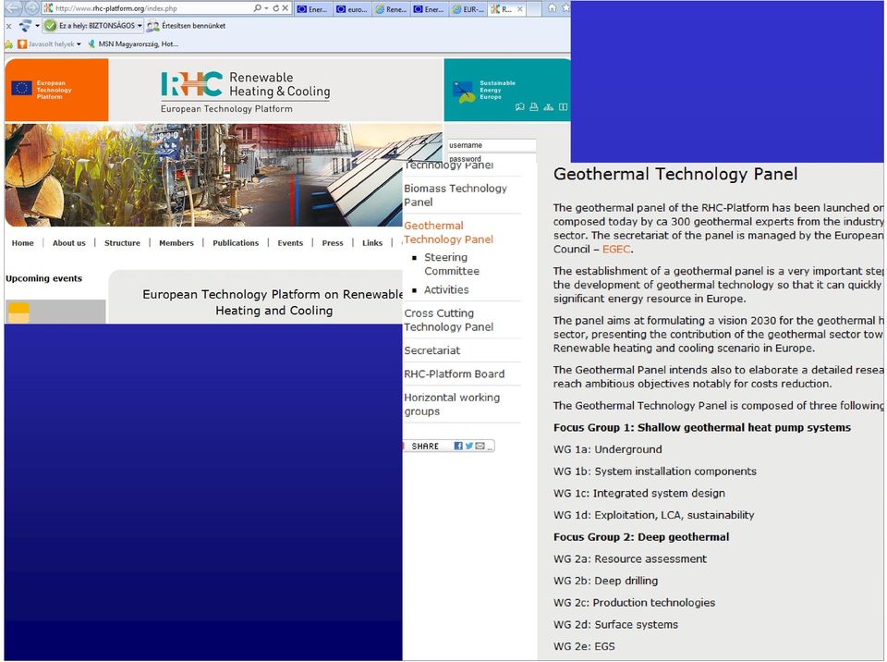Click the blue network signal toolbar icon

pyautogui.click(x=25, y=26)
